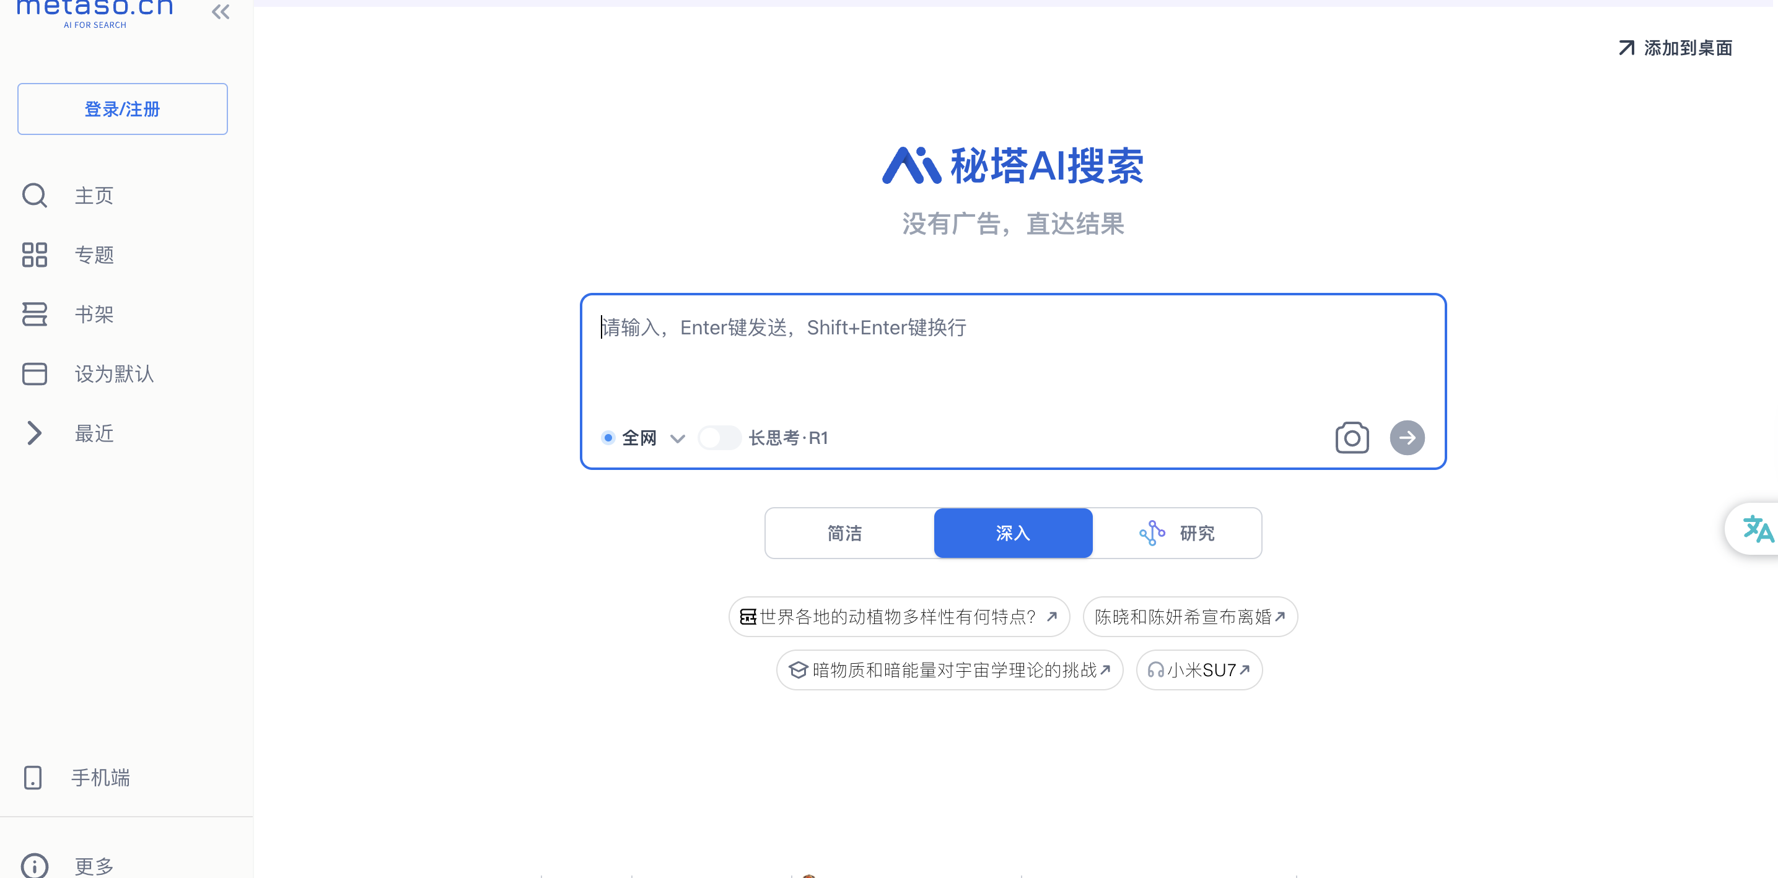Open the 更多 info icon
Screen dimensions: 1778x878
pyautogui.click(x=35, y=866)
